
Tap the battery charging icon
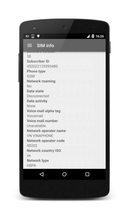coord(93,36)
